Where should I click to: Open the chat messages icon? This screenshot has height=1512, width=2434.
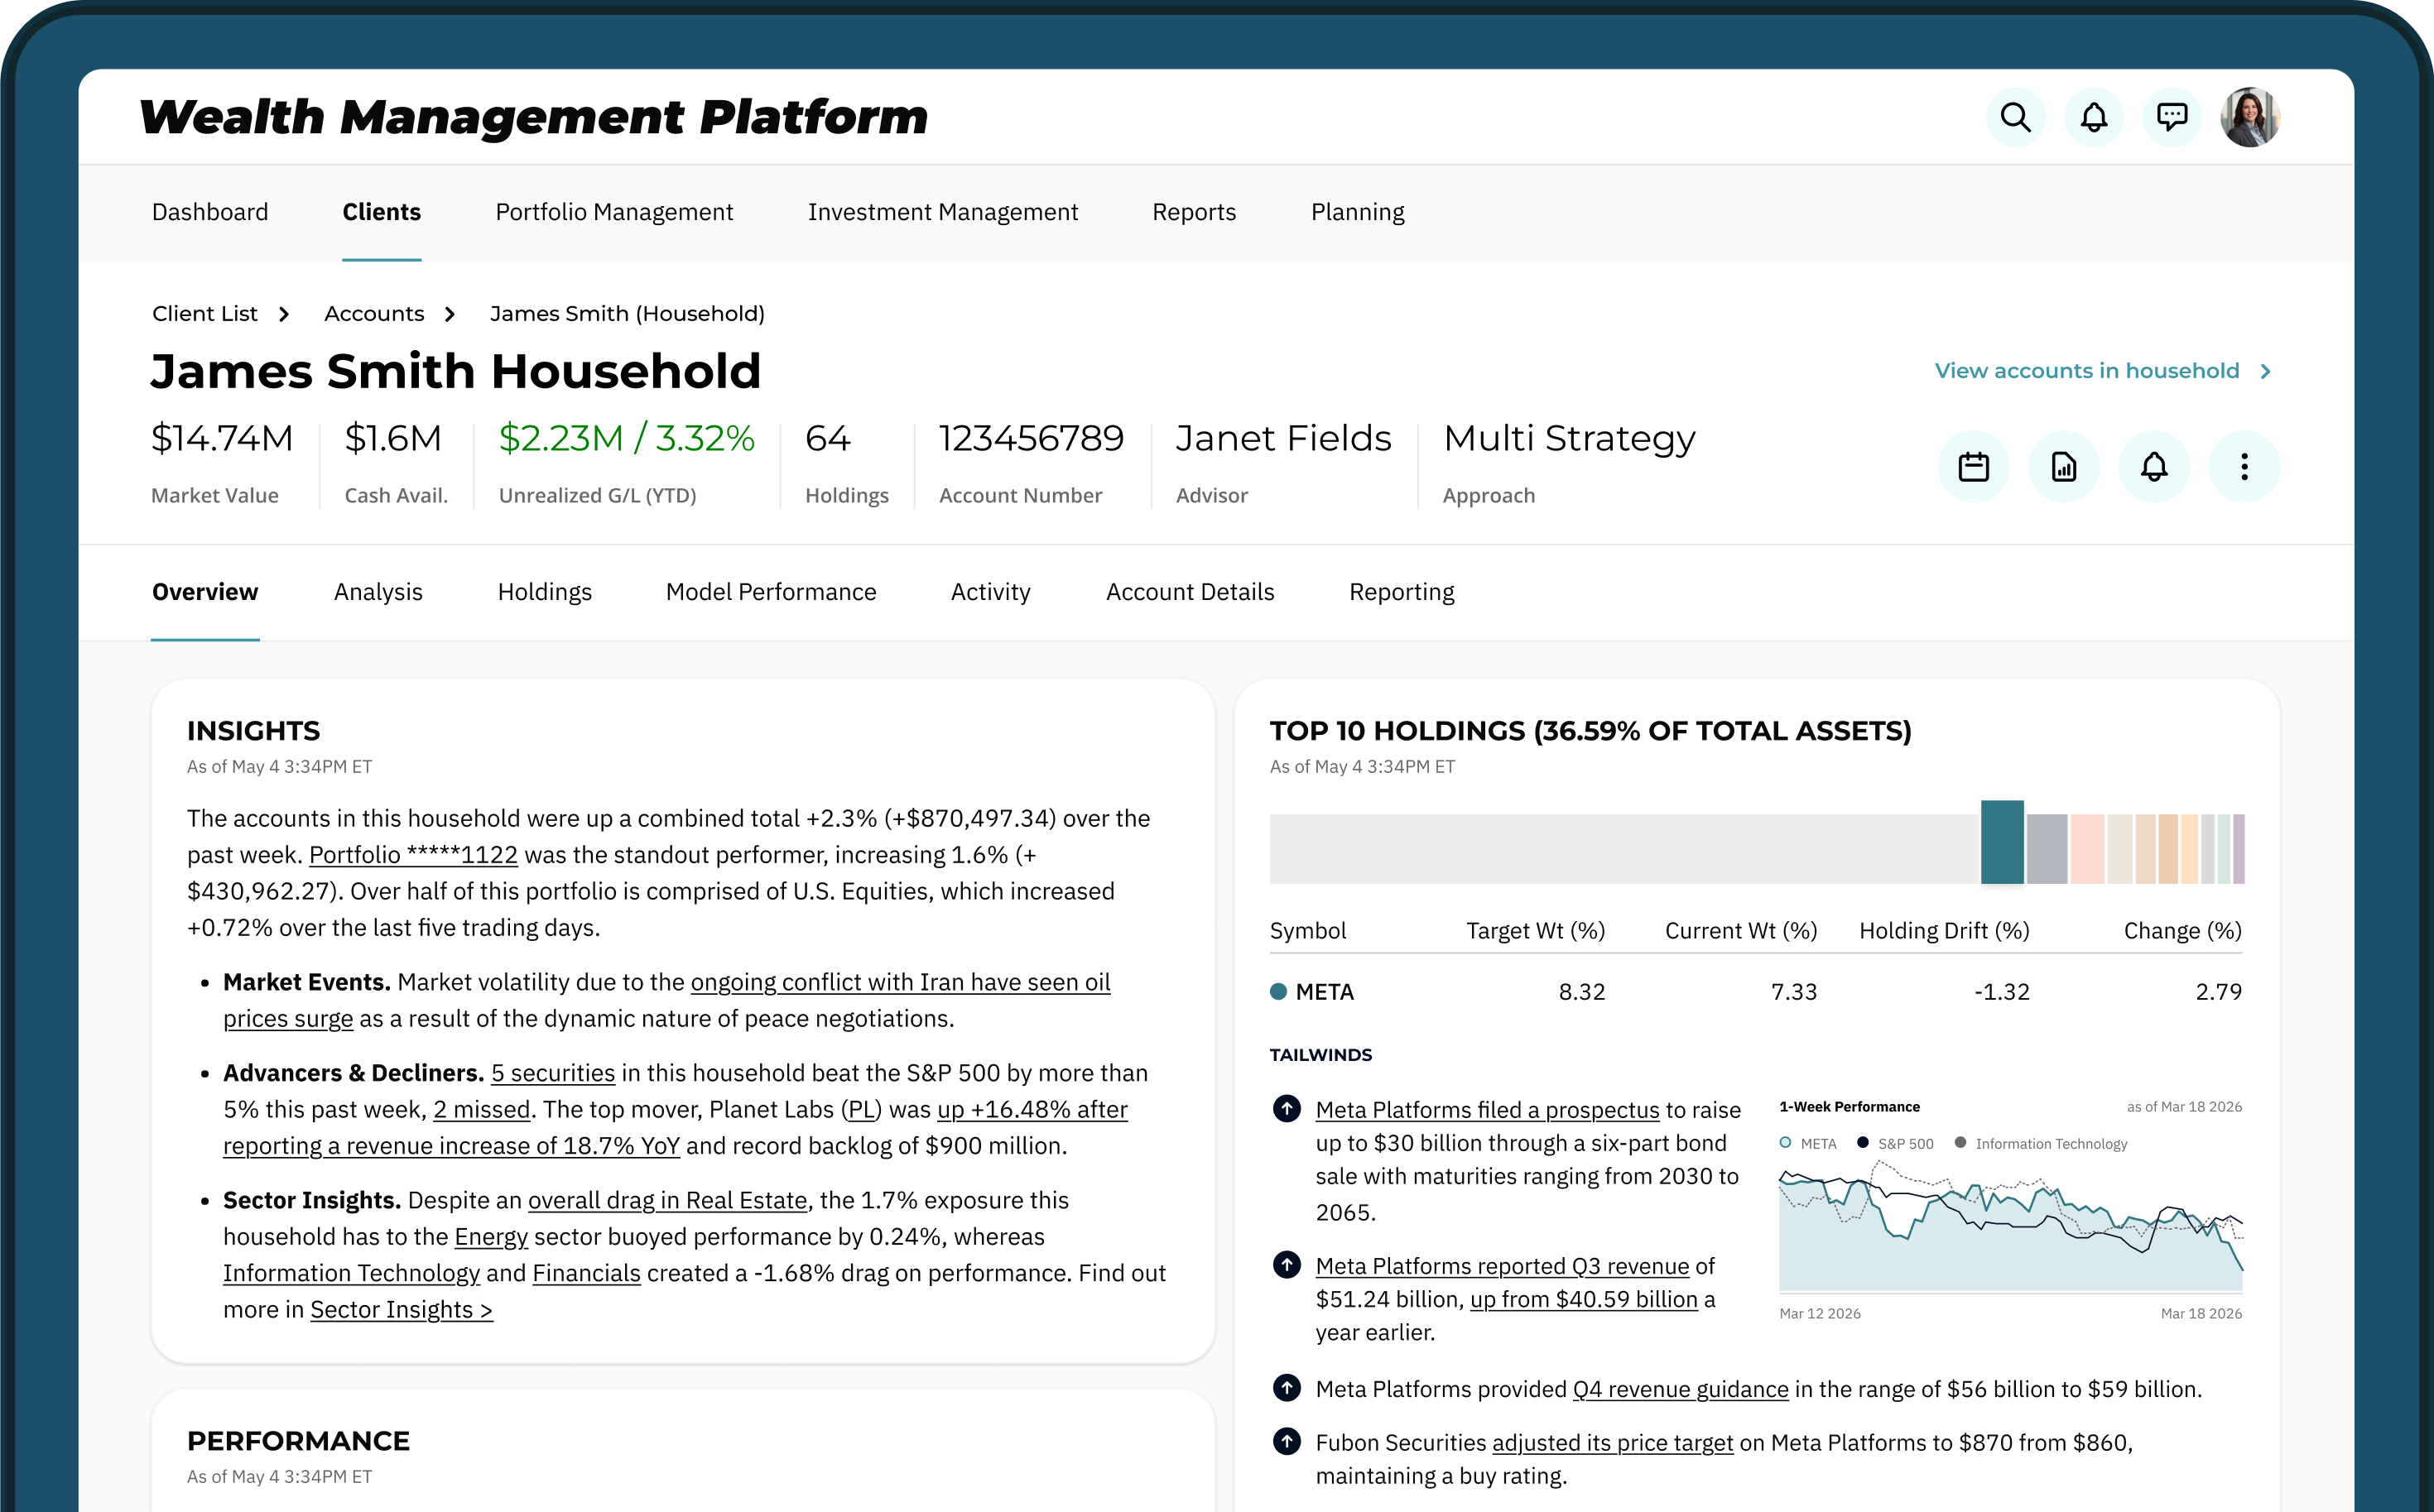click(2172, 118)
